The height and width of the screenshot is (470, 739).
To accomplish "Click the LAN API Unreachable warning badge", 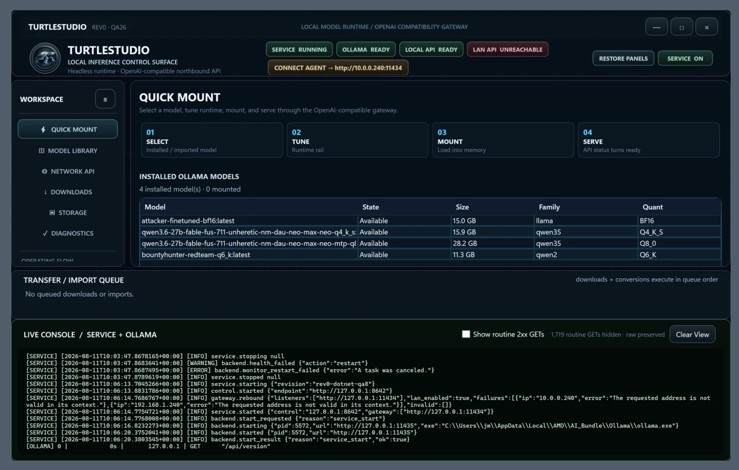I will point(508,49).
